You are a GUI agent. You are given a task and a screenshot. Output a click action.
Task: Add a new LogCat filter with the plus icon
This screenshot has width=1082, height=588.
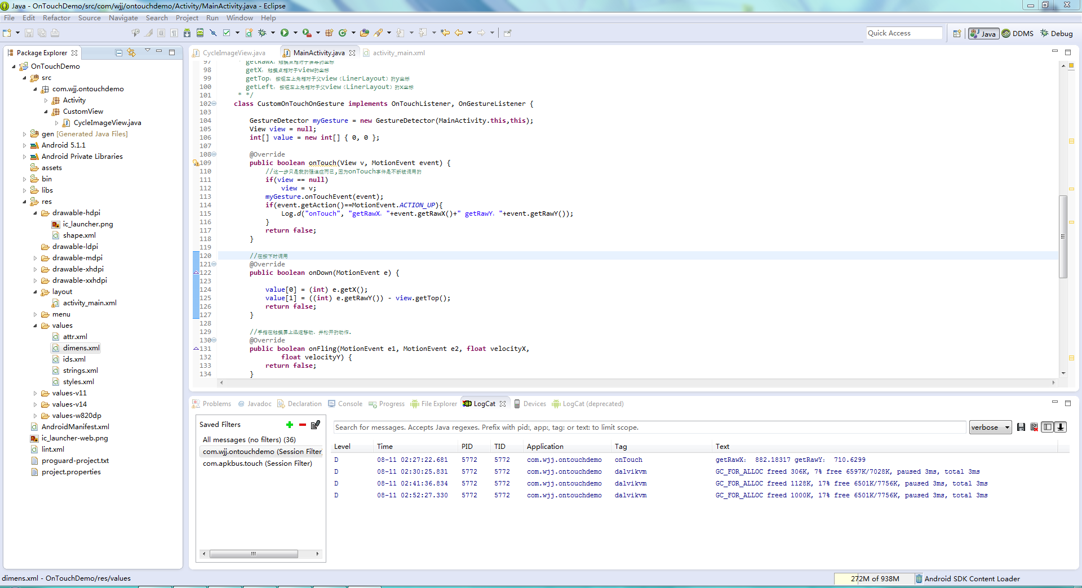click(290, 425)
